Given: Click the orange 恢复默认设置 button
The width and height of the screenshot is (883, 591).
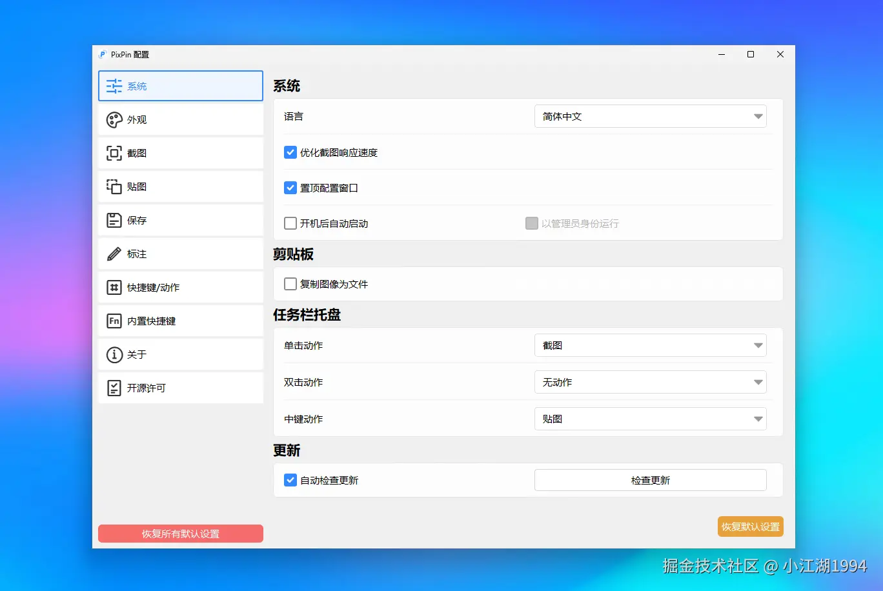Looking at the screenshot, I should pos(751,526).
